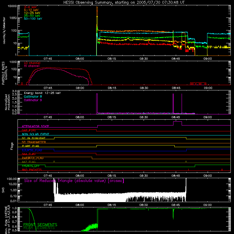Image resolution: width=234 pixels, height=234 pixels.
Task: Click the Flags axis label
Action: coord(12,146)
